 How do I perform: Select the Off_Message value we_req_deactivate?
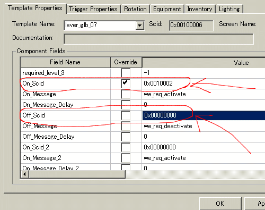point(168,126)
